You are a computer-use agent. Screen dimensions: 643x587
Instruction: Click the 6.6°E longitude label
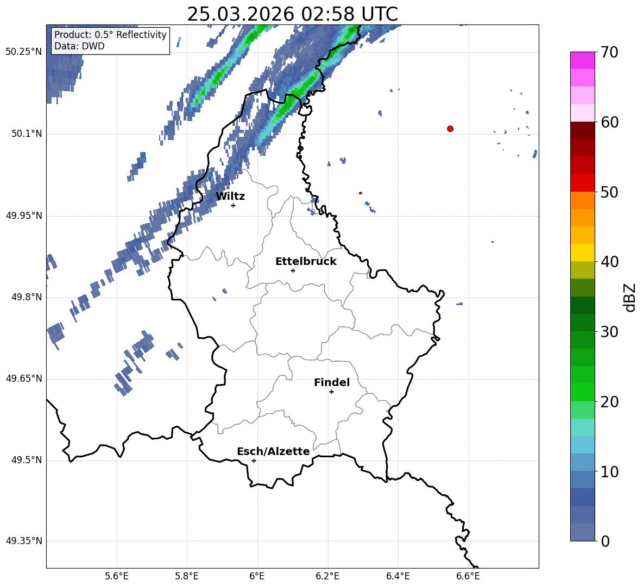point(468,576)
